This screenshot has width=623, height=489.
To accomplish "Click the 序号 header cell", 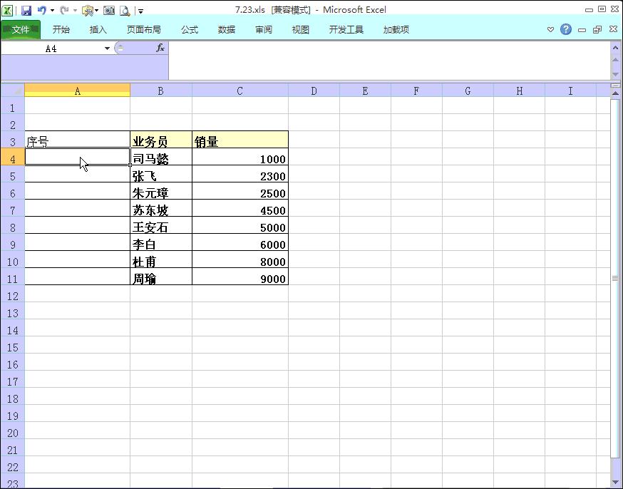I will coord(78,140).
